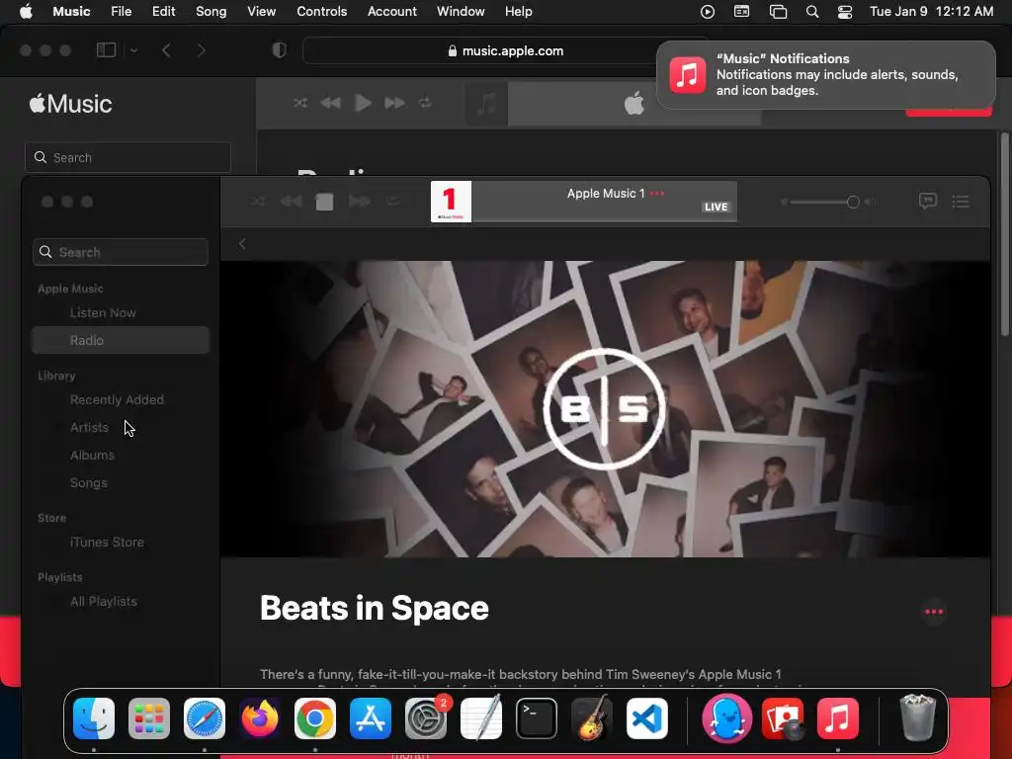Open GarageBand from the Dock
The width and height of the screenshot is (1012, 759).
592,718
